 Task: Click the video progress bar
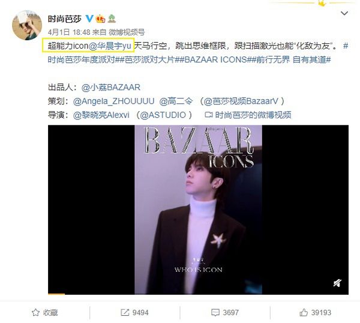(198, 294)
